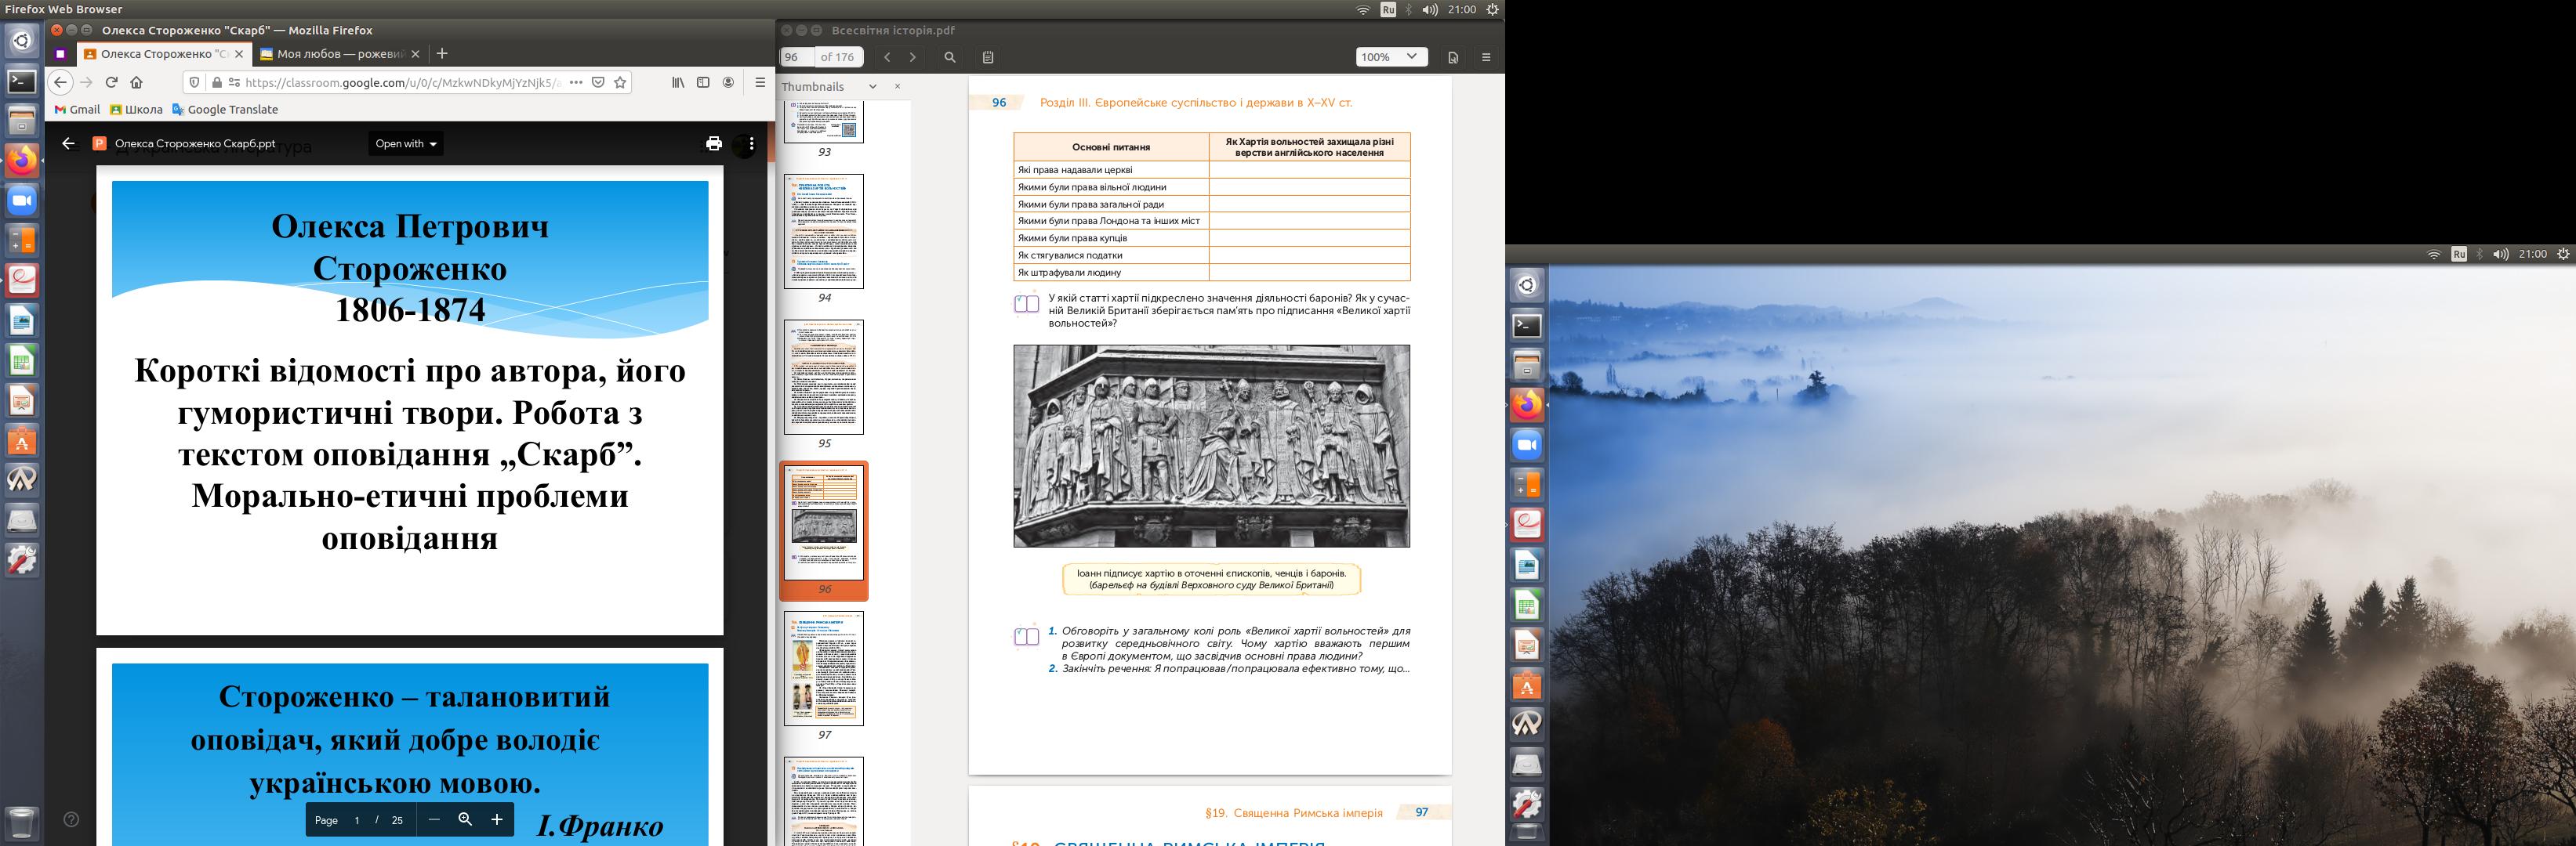The image size is (2576, 846).
Task: Click the PDF page number field
Action: [796, 57]
